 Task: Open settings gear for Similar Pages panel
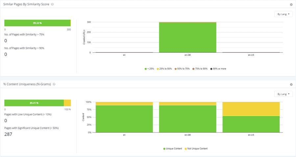tap(291, 5)
